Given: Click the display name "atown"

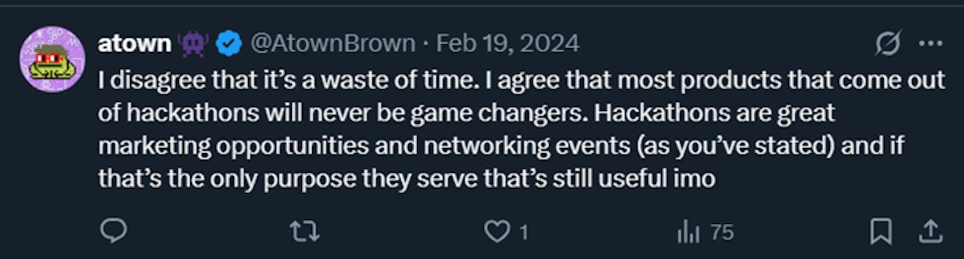Looking at the screenshot, I should point(135,44).
